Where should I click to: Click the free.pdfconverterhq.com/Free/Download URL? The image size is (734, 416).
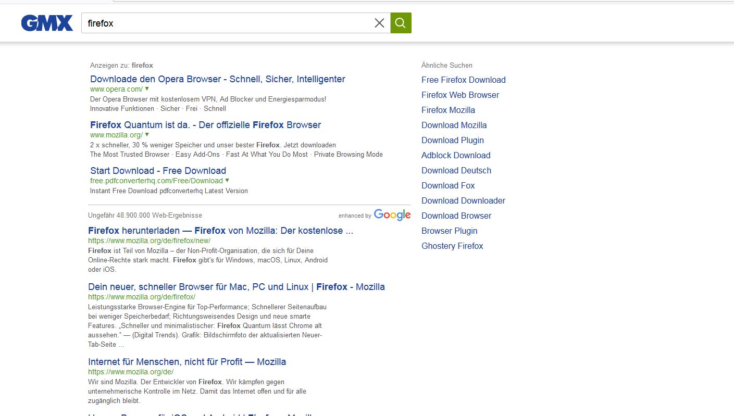pos(156,181)
